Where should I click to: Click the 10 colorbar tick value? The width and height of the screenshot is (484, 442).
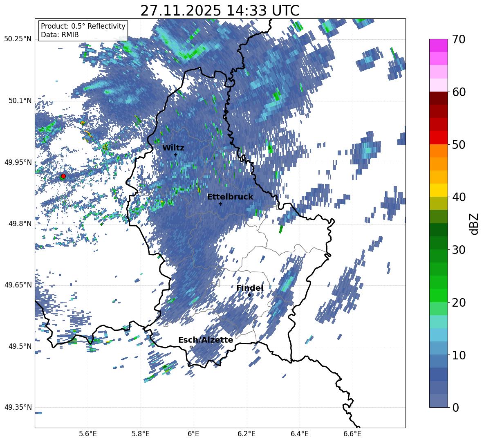459,355
